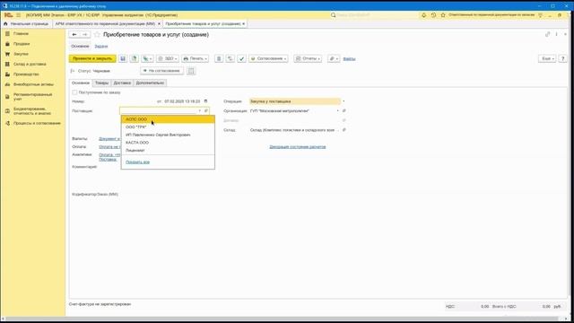The image size is (574, 323).
Task: Switch to the Дополнительно tab
Action: point(150,83)
